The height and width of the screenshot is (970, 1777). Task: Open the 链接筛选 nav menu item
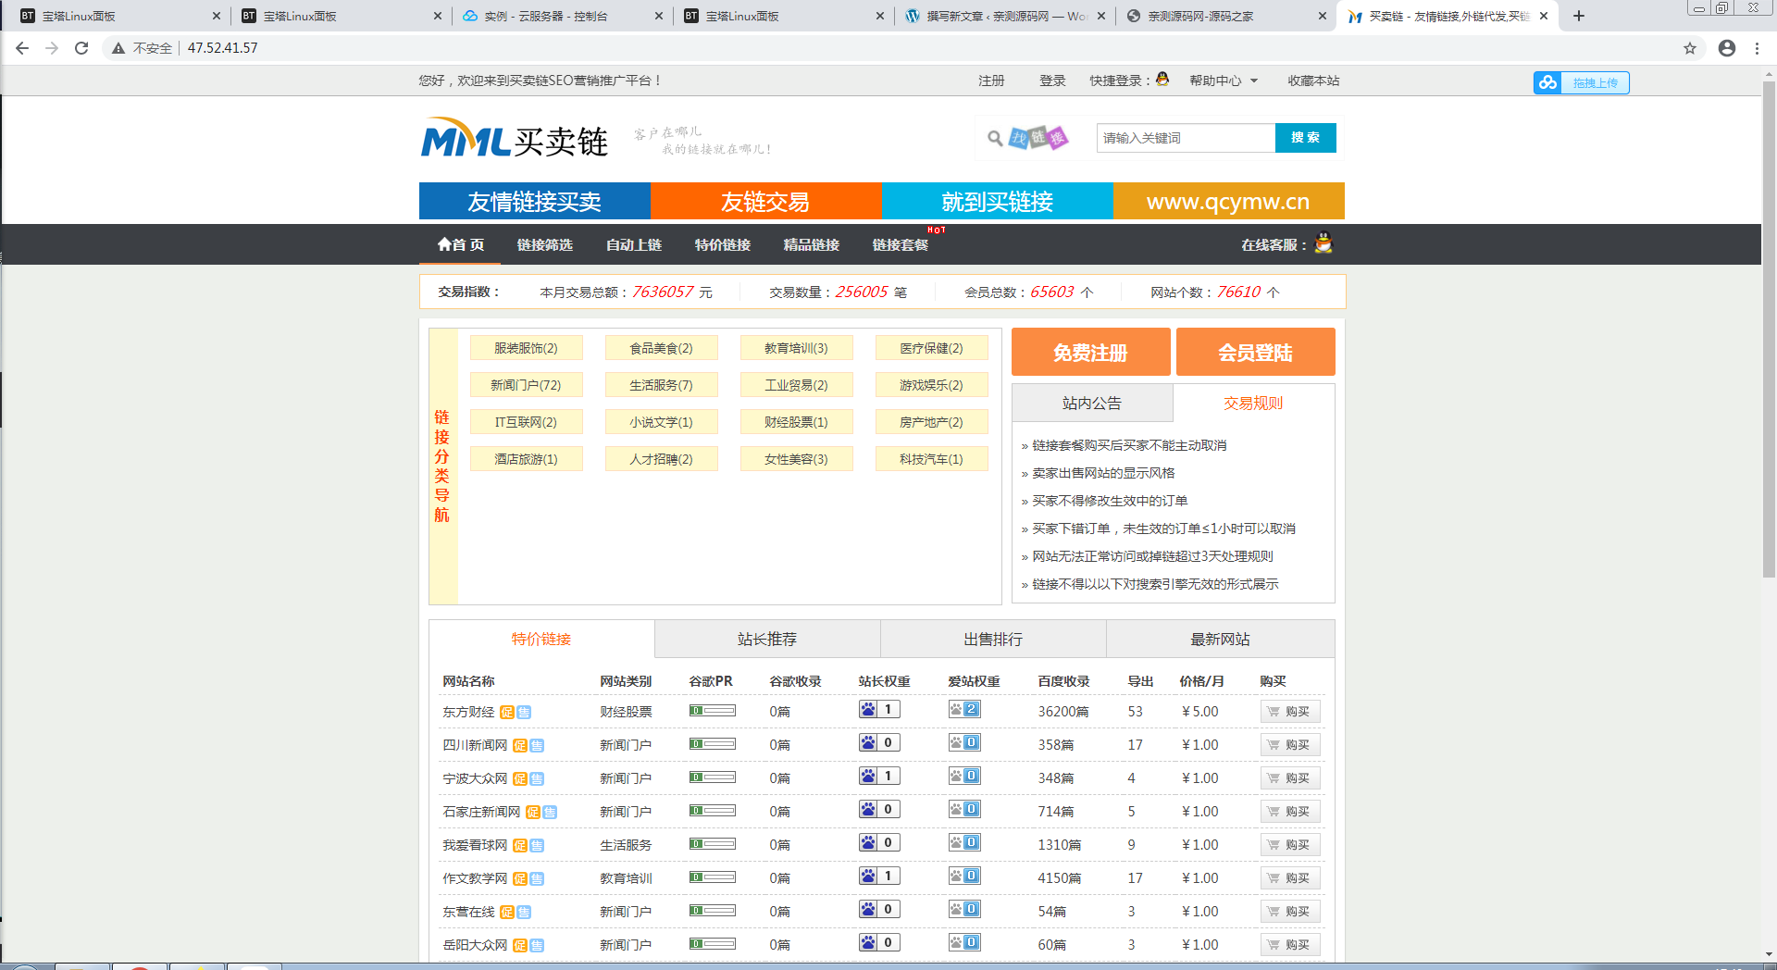[x=545, y=244]
